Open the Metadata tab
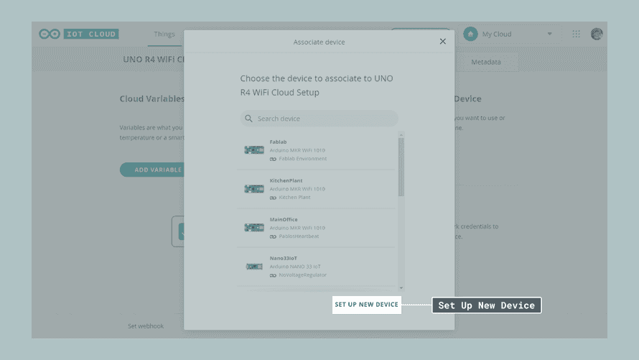 pyautogui.click(x=486, y=62)
